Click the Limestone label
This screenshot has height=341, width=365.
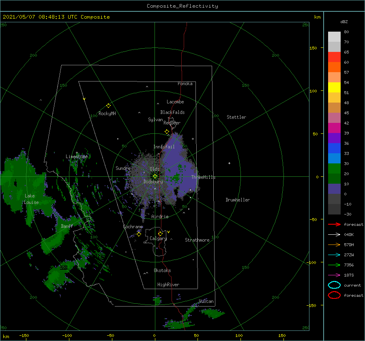coord(77,157)
